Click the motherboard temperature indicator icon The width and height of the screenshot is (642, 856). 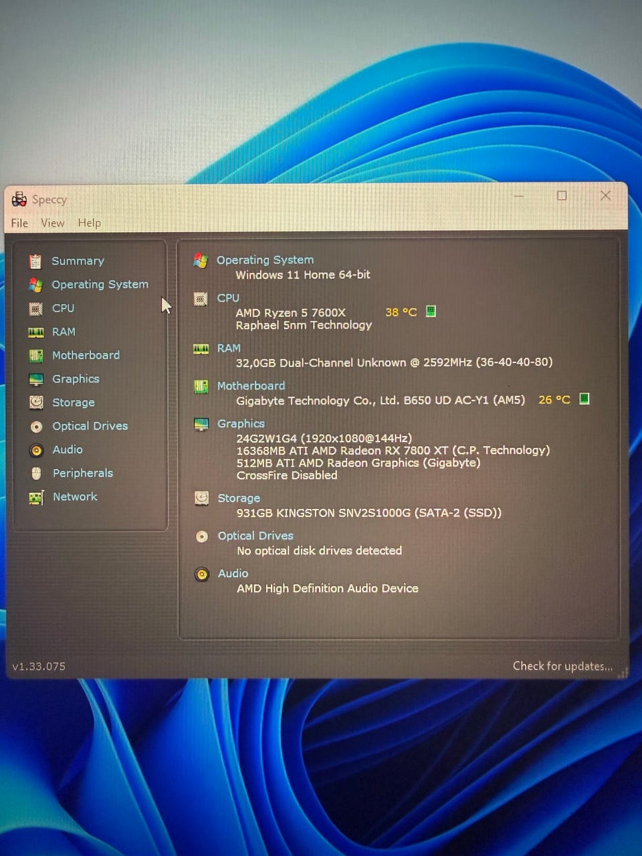584,399
